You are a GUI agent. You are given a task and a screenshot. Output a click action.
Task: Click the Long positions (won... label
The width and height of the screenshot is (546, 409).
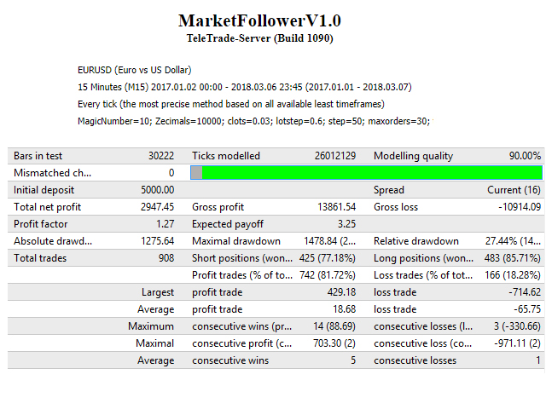[x=423, y=258]
